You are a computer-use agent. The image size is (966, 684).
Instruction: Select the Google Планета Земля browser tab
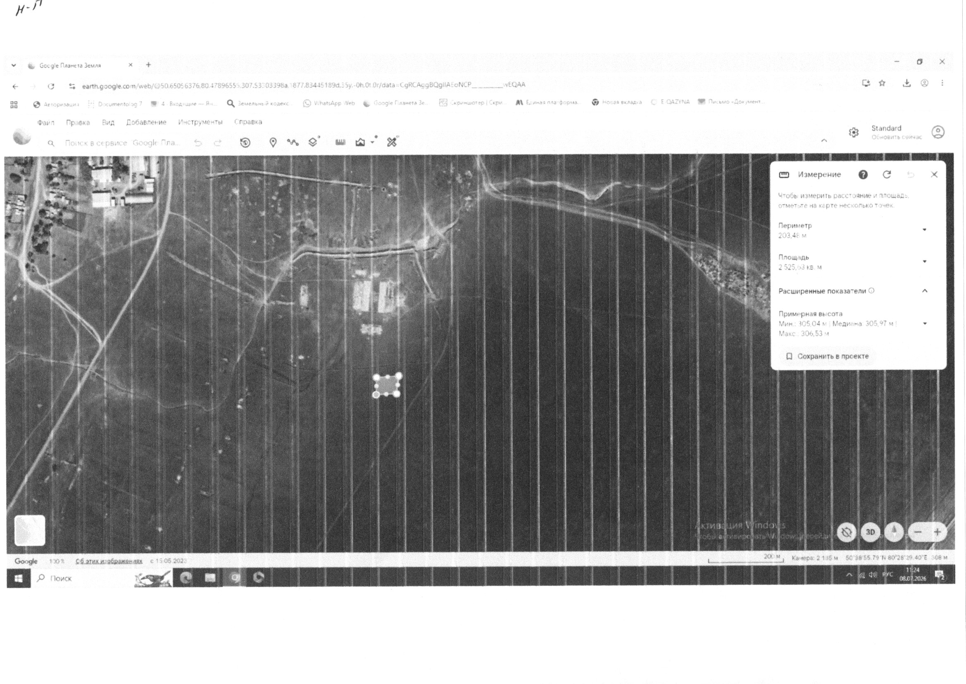click(x=80, y=65)
